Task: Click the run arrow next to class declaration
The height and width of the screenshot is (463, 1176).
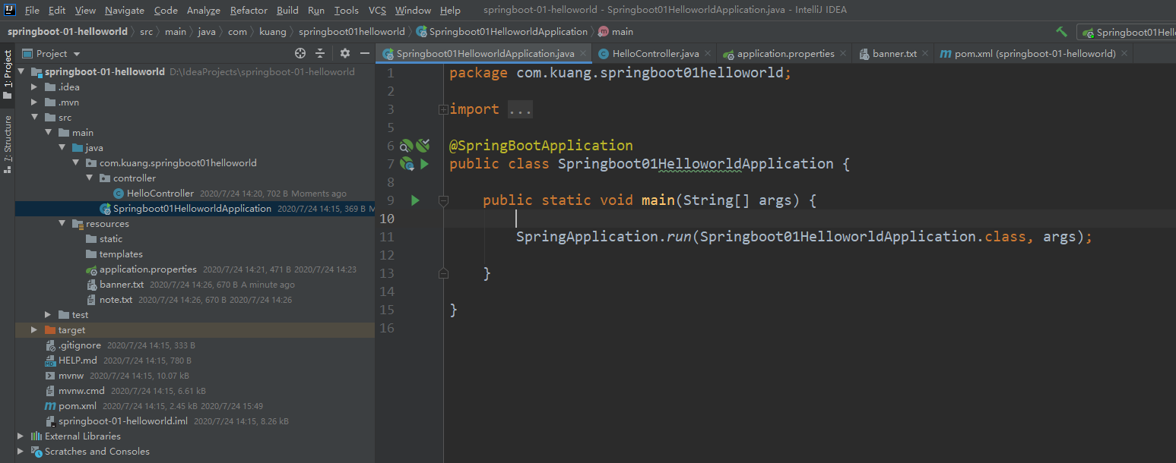Action: (424, 164)
